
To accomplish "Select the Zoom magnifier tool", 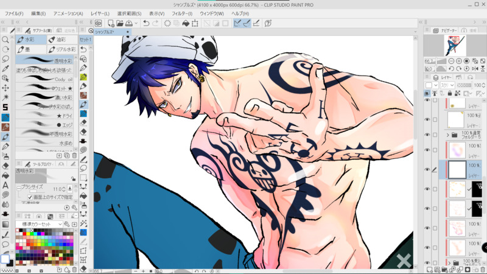I will point(5,40).
